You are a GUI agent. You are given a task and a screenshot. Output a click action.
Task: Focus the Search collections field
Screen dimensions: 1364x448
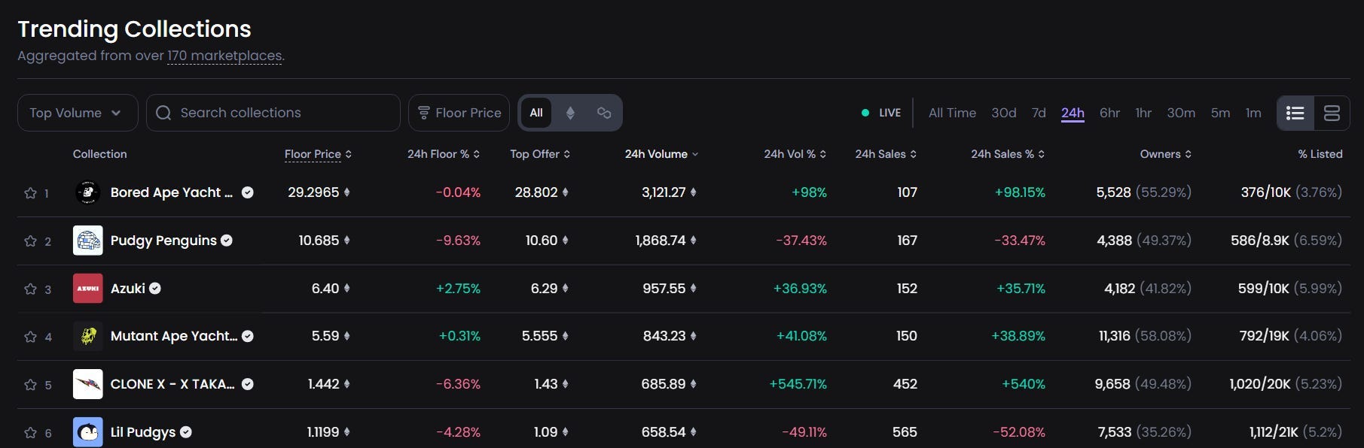coord(273,113)
